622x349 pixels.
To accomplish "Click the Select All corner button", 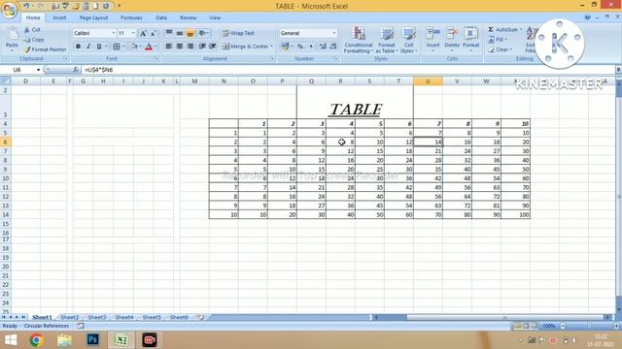I will click(5, 81).
